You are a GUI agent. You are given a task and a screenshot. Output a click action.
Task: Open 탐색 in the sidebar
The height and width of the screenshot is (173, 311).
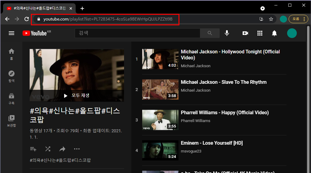click(11, 77)
